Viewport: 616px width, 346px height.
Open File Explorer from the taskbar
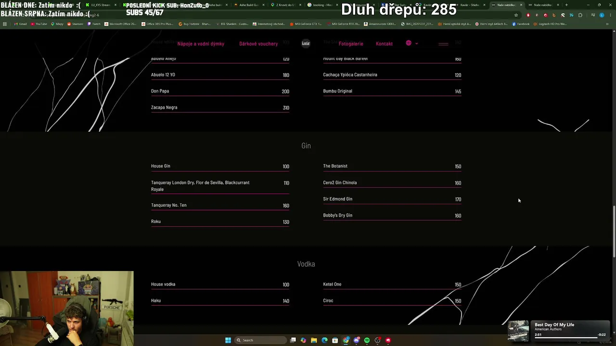314,340
